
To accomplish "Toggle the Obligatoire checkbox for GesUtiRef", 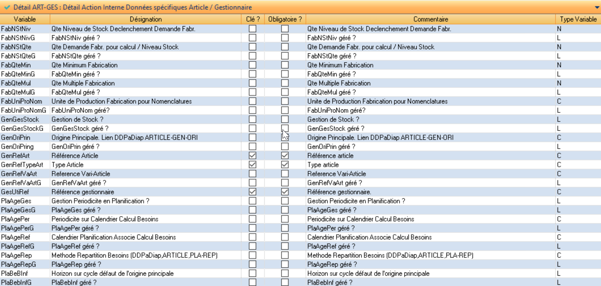I will (x=285, y=192).
